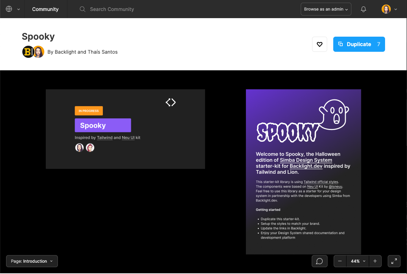
Task: Click the Backlight author avatar
Action: [x=28, y=52]
